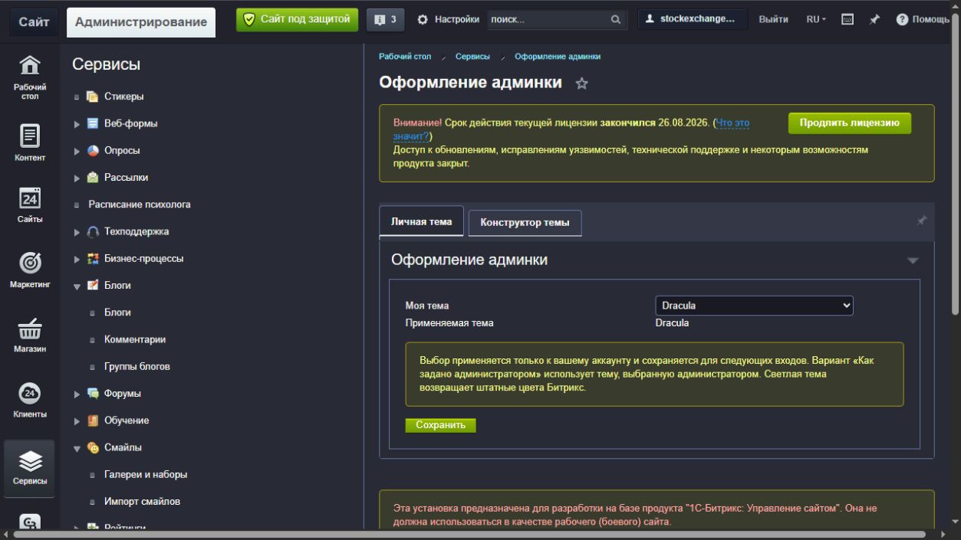961x540 pixels.
Task: Click the Оформление админки breadcrumb
Action: [558, 57]
